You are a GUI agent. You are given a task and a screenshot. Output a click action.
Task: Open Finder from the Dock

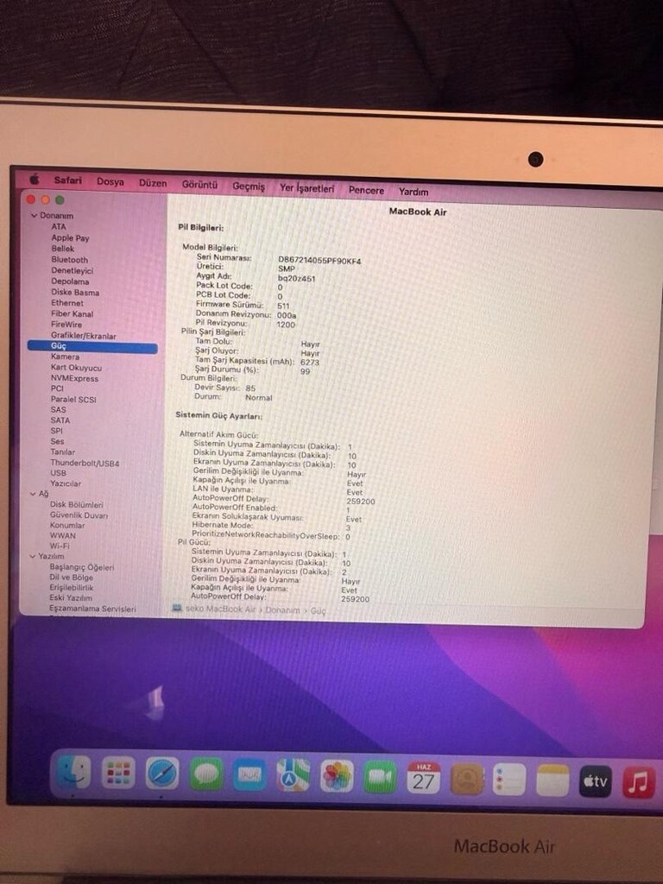(x=73, y=772)
